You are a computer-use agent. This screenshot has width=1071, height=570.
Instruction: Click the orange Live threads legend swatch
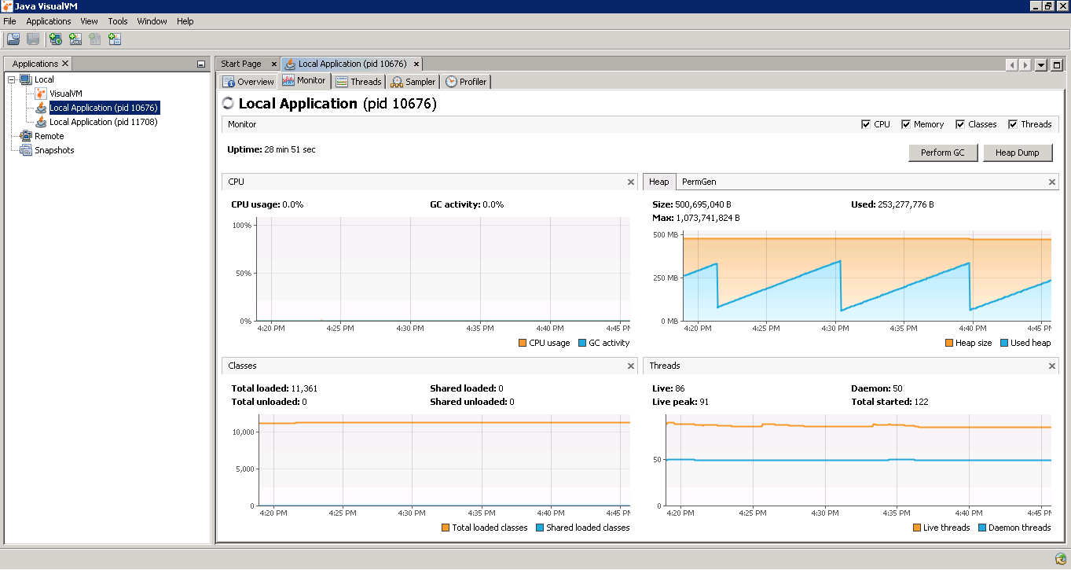pos(918,528)
